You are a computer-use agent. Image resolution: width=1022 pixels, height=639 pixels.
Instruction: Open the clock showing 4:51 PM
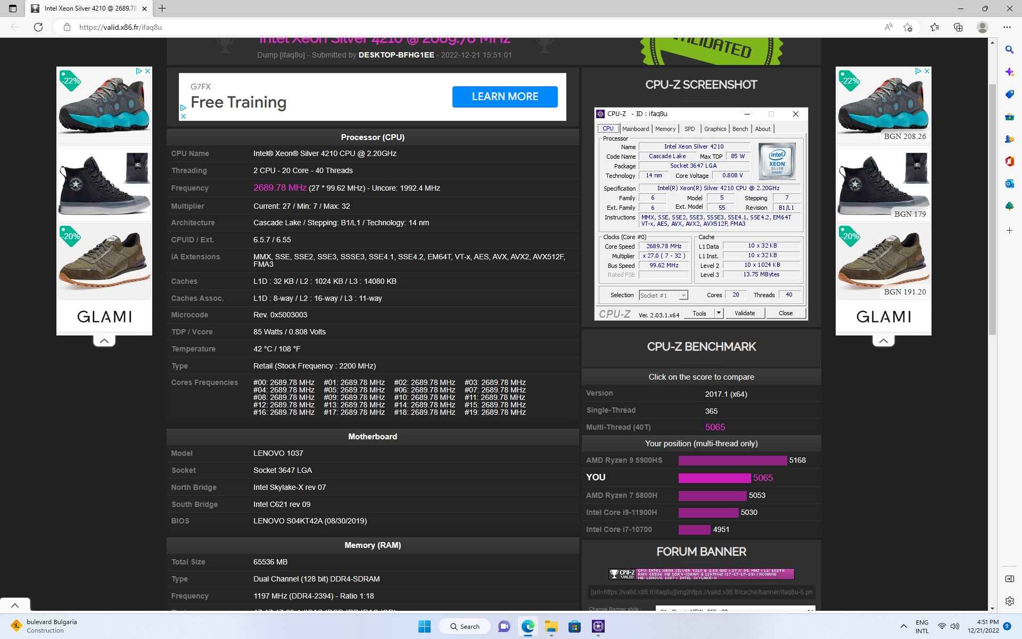(x=983, y=626)
